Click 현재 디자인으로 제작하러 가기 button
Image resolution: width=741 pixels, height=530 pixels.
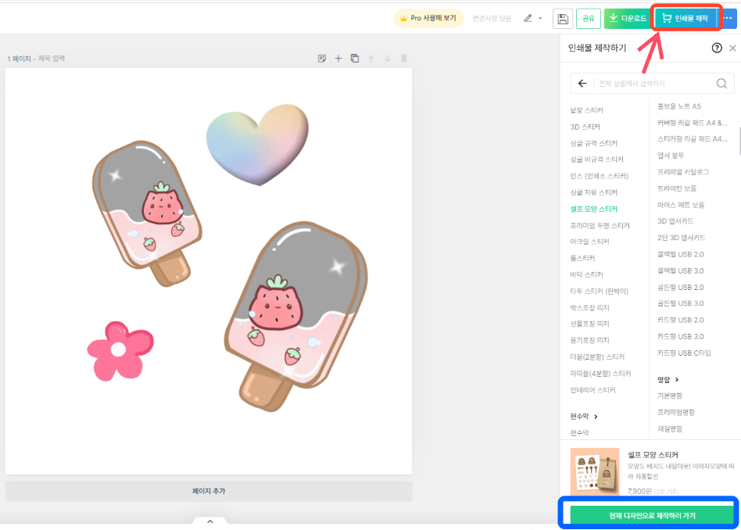pos(652,515)
